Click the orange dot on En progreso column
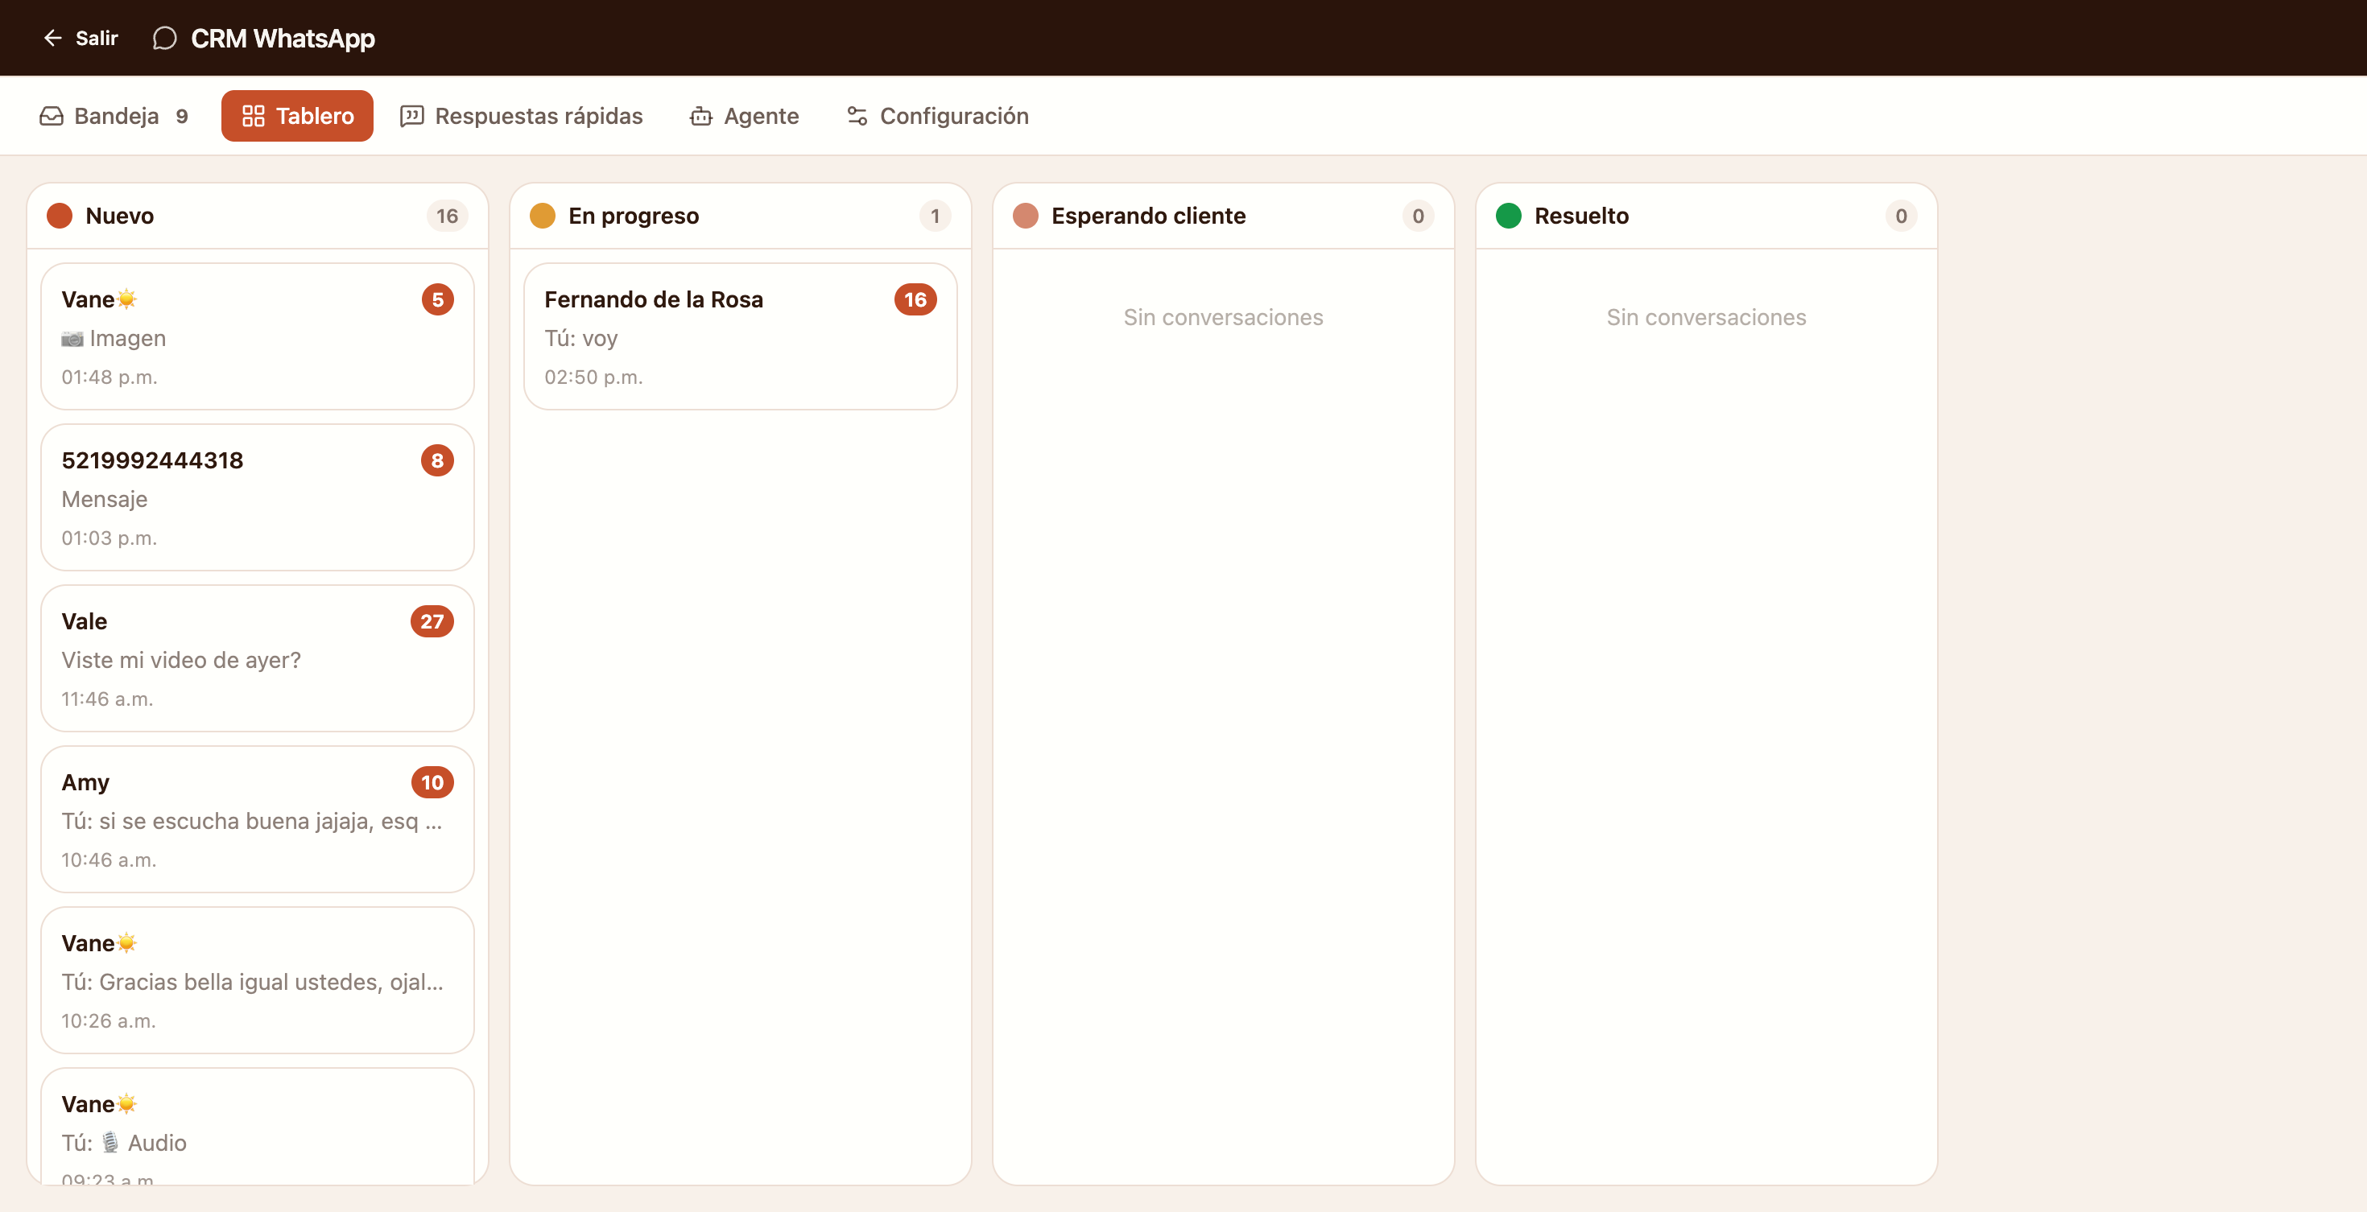Image resolution: width=2367 pixels, height=1212 pixels. pos(543,216)
